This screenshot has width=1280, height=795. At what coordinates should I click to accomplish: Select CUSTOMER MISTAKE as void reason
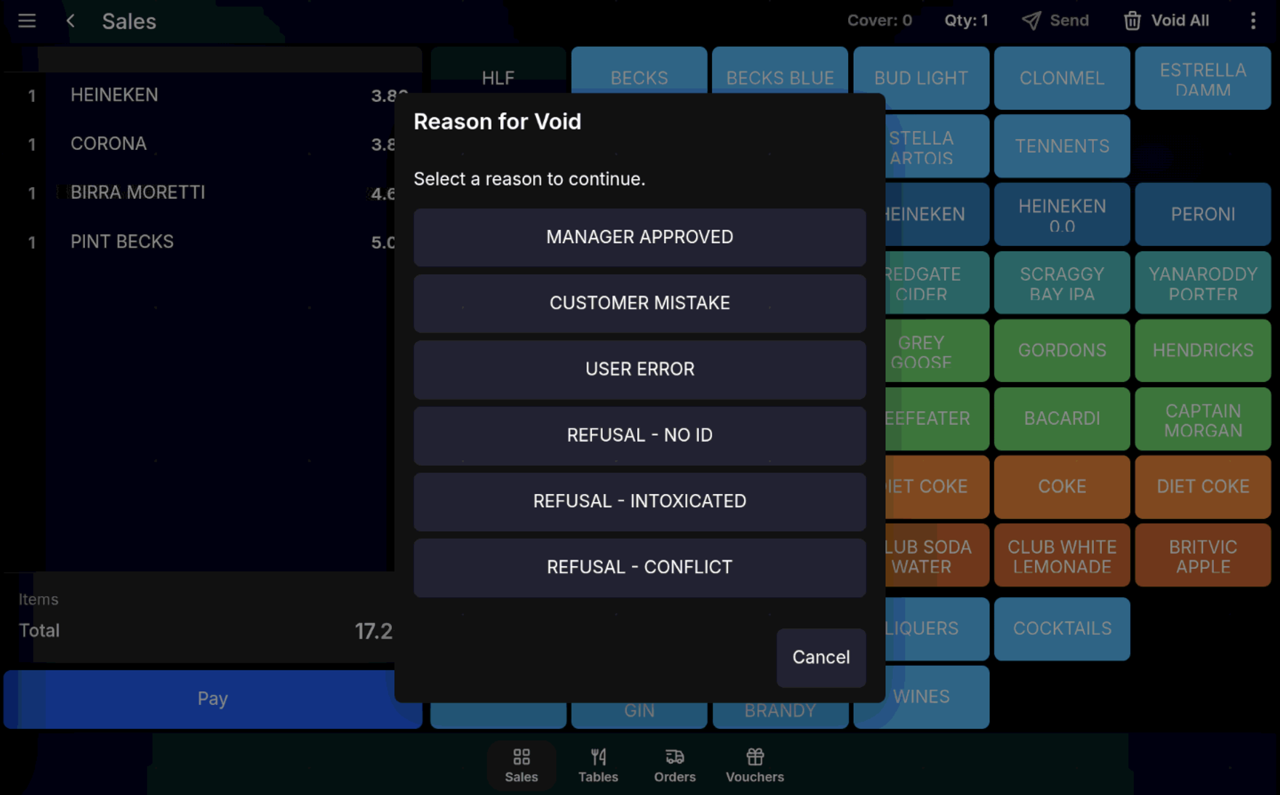click(639, 303)
